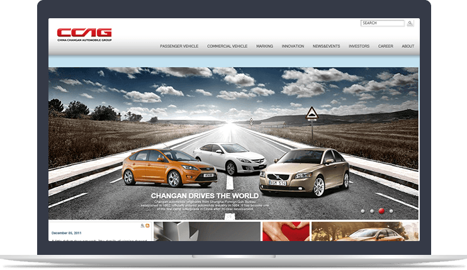Click the RSS feed icon
This screenshot has width=467, height=270.
[x=148, y=225]
